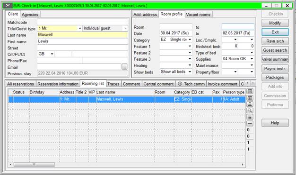Open the Reservation information tab
This screenshot has width=296, height=175.
pyautogui.click(x=58, y=84)
